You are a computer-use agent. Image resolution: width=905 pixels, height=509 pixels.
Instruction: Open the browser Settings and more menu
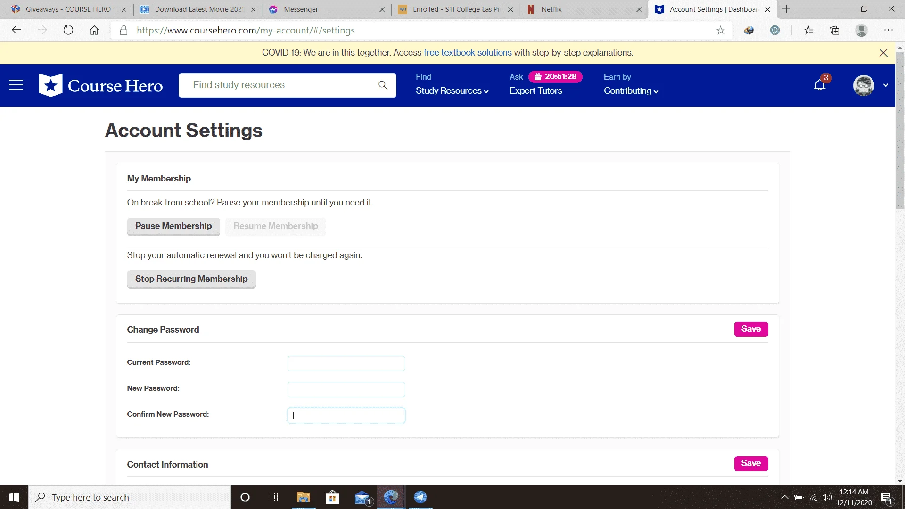coord(889,30)
